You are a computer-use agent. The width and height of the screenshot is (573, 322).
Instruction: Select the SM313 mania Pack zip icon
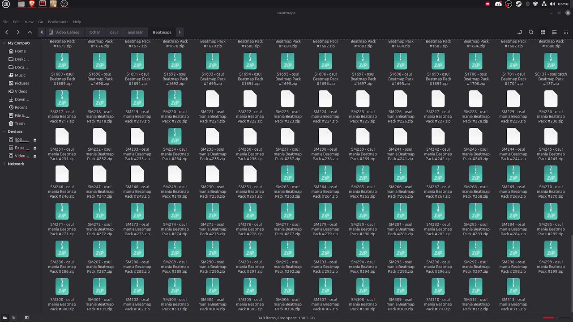point(513,287)
